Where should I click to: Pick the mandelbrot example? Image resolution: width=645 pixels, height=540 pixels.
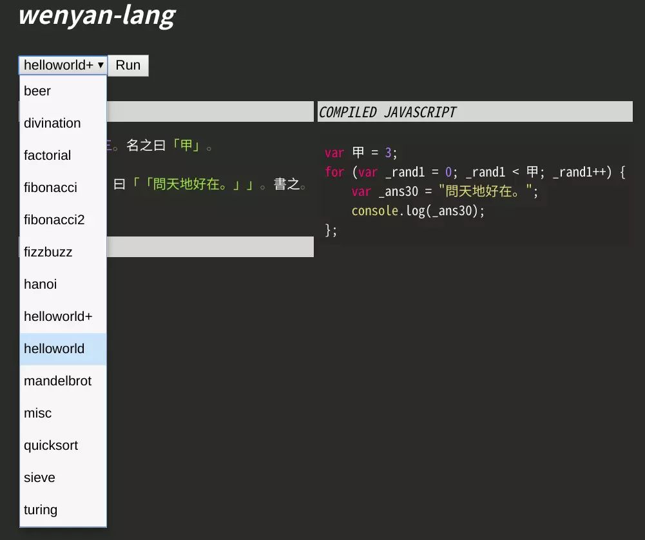[x=63, y=381]
